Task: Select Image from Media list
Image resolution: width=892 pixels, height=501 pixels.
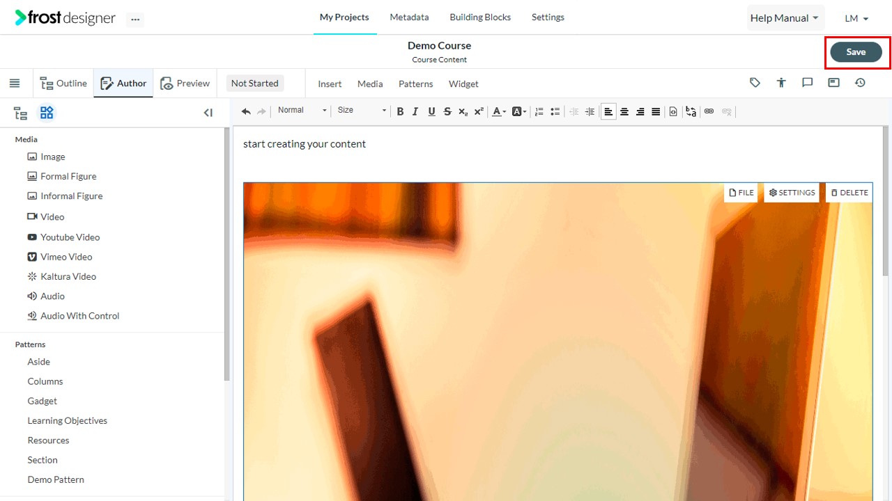Action: pyautogui.click(x=46, y=157)
